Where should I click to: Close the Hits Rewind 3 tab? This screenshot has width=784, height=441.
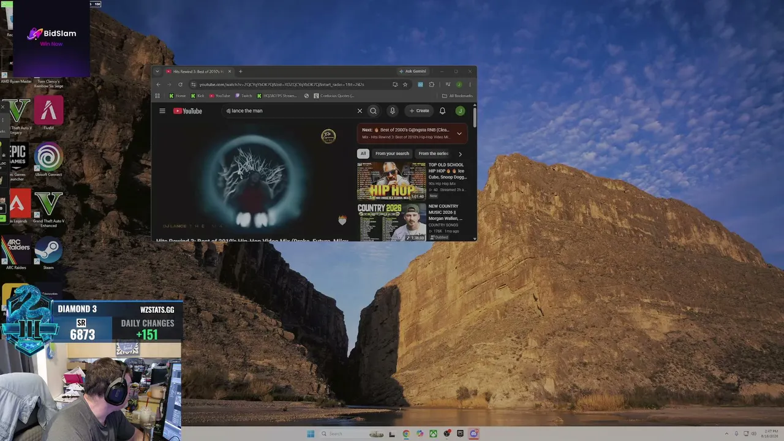click(x=230, y=72)
